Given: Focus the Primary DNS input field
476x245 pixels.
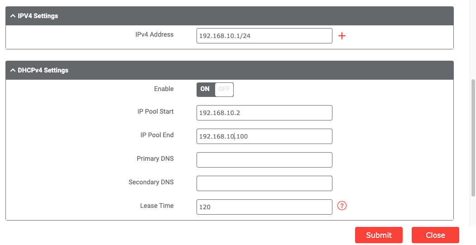Looking at the screenshot, I should tap(264, 160).
